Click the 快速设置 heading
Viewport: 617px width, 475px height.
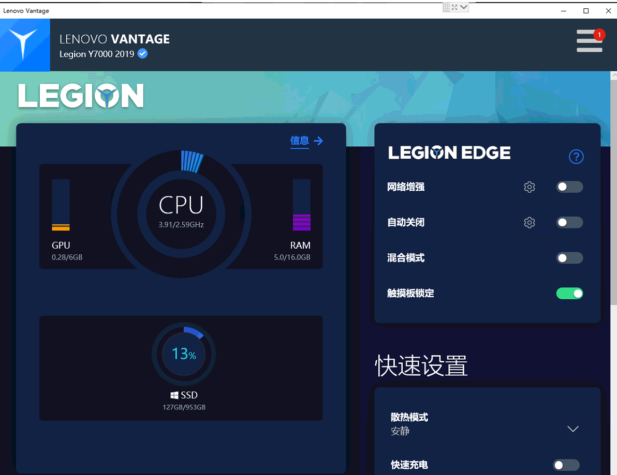click(421, 366)
